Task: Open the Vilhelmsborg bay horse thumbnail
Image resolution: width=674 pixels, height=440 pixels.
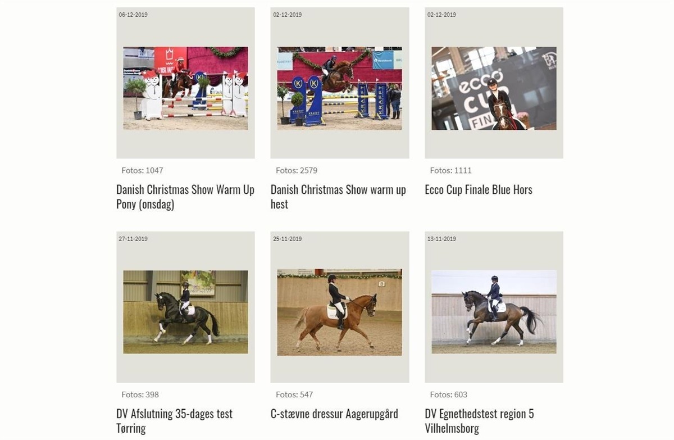Action: pyautogui.click(x=494, y=312)
